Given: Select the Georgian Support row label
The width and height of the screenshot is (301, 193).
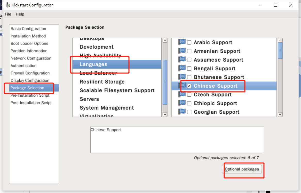Looking at the screenshot, I should 217,112.
